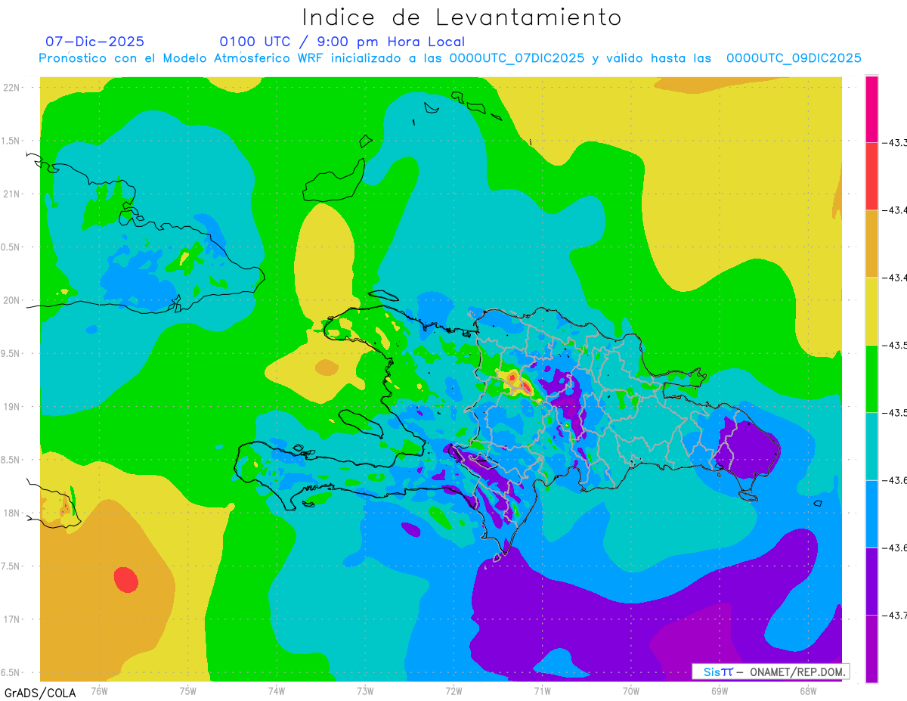This screenshot has height=701, width=907.
Task: Click the '74W' longitude label
Action: [x=277, y=690]
